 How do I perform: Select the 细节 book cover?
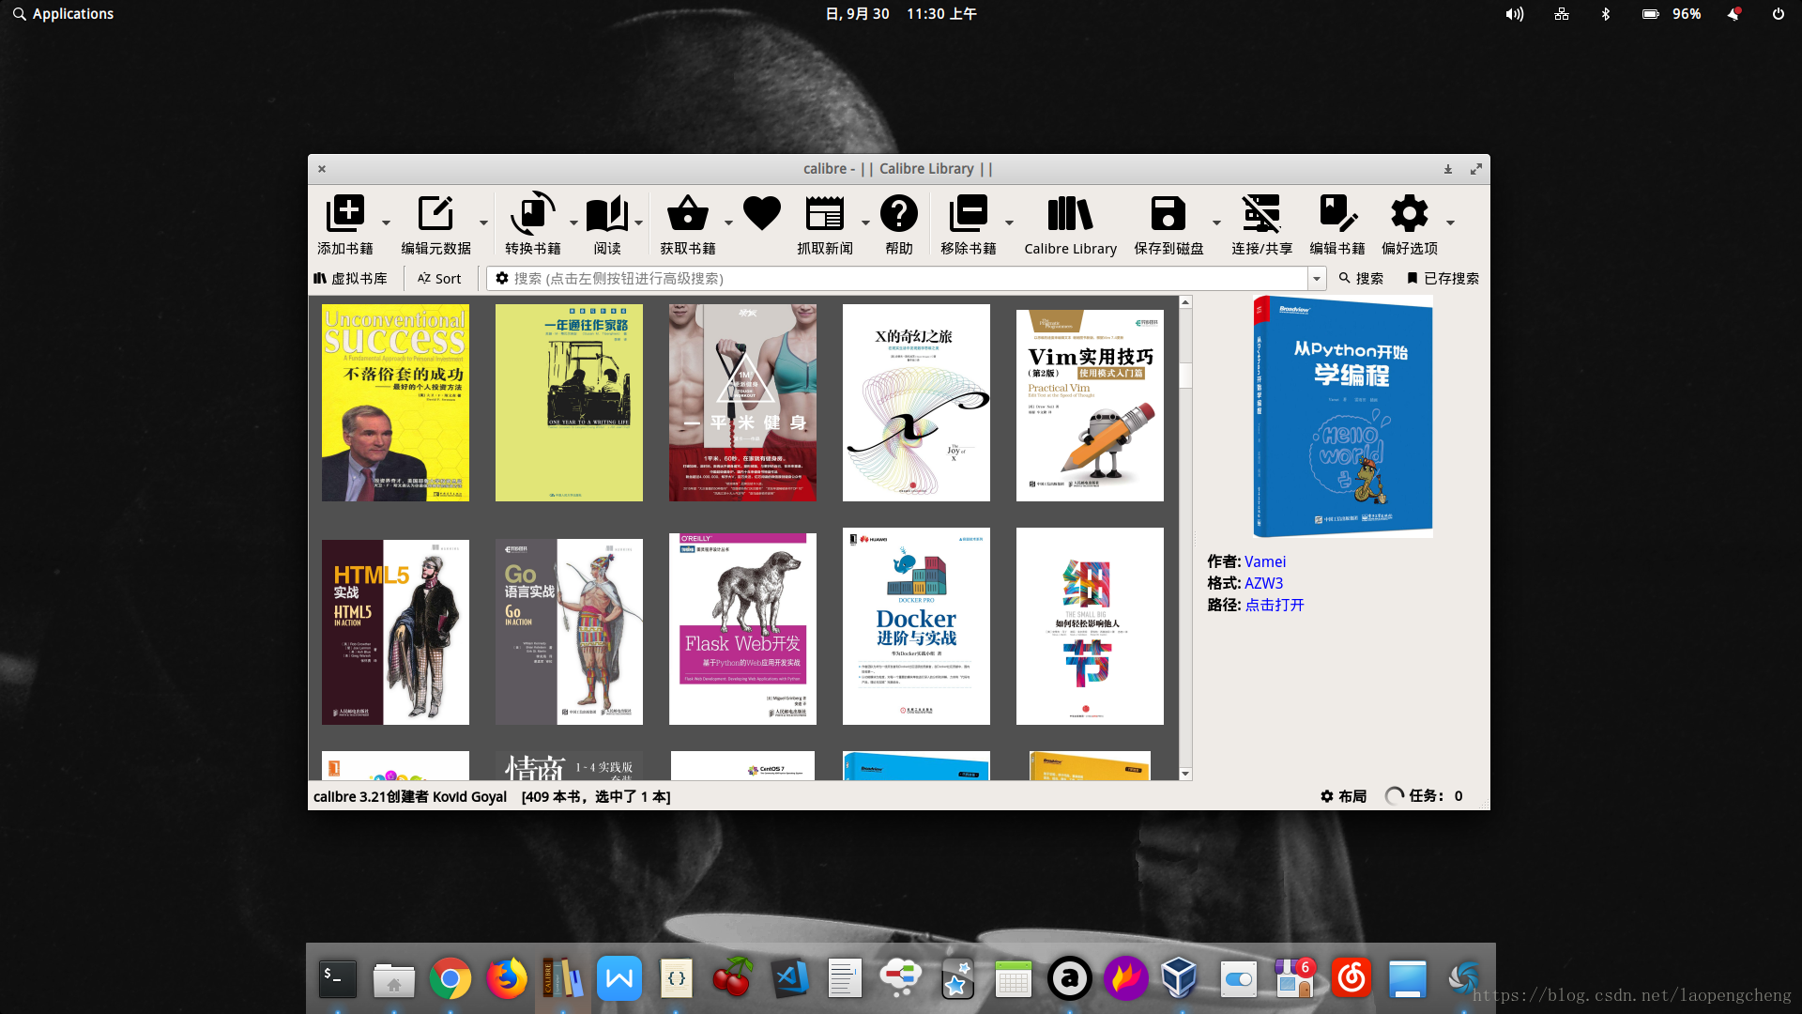(x=1090, y=626)
